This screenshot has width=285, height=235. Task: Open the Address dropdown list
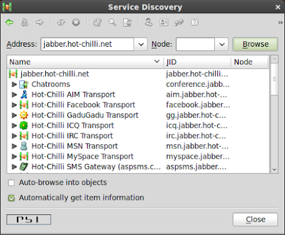coord(141,44)
